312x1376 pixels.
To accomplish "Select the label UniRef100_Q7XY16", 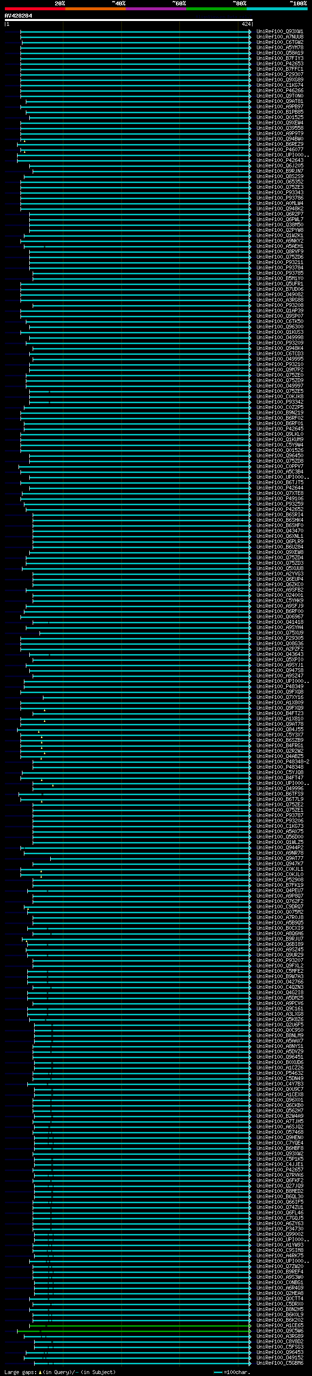I will pyautogui.click(x=280, y=697).
